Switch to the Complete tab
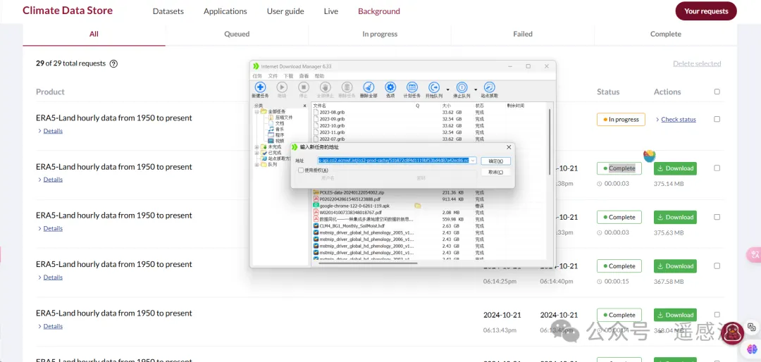The image size is (761, 362). coord(666,34)
